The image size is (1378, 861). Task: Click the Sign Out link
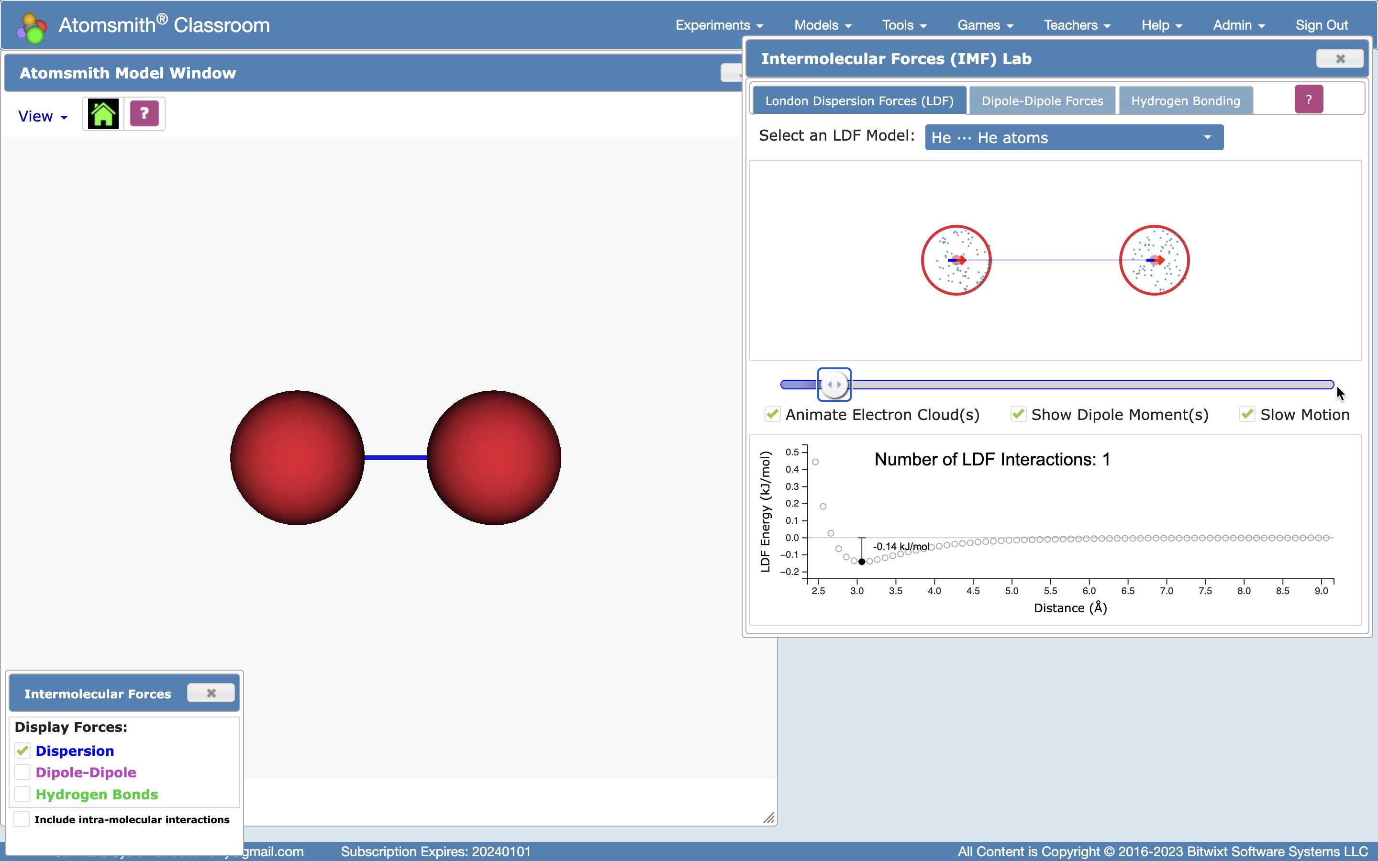[x=1321, y=25]
